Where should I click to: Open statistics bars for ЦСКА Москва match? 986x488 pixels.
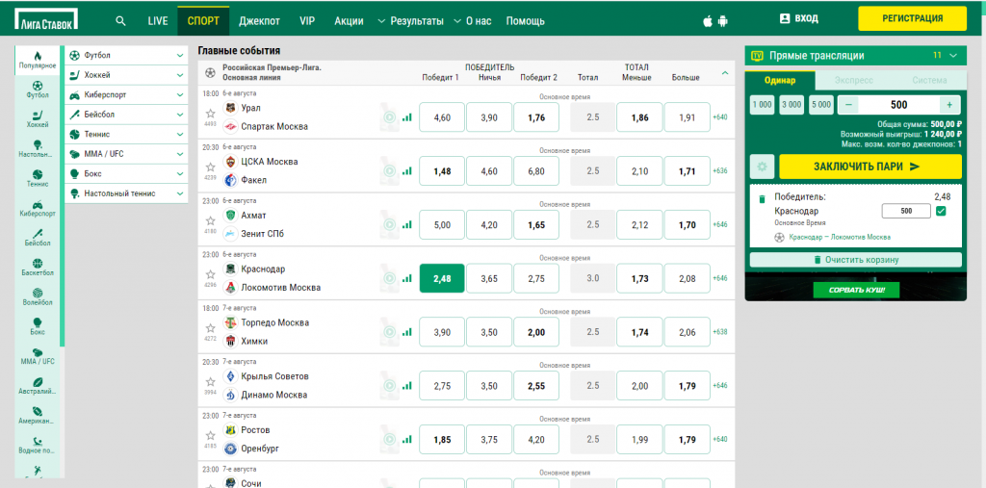[406, 171]
